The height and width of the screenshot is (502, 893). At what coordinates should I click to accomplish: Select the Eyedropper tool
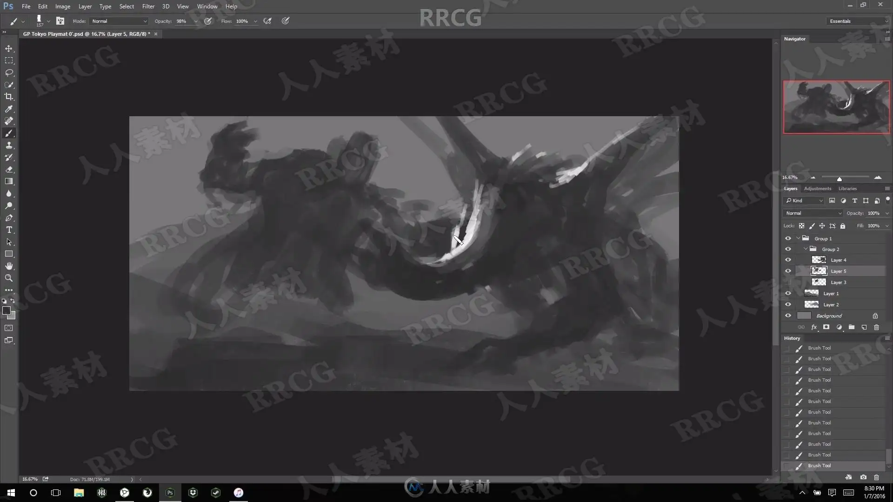pyautogui.click(x=9, y=109)
